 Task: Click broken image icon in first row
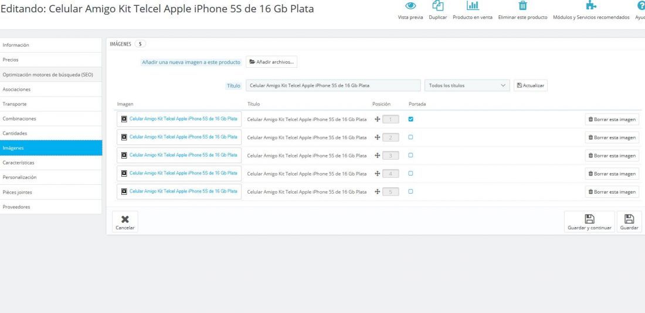coord(124,119)
